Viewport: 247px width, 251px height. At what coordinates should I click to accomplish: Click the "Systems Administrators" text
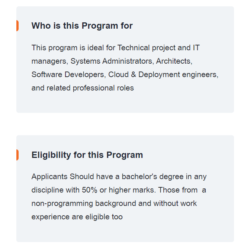click(112, 61)
